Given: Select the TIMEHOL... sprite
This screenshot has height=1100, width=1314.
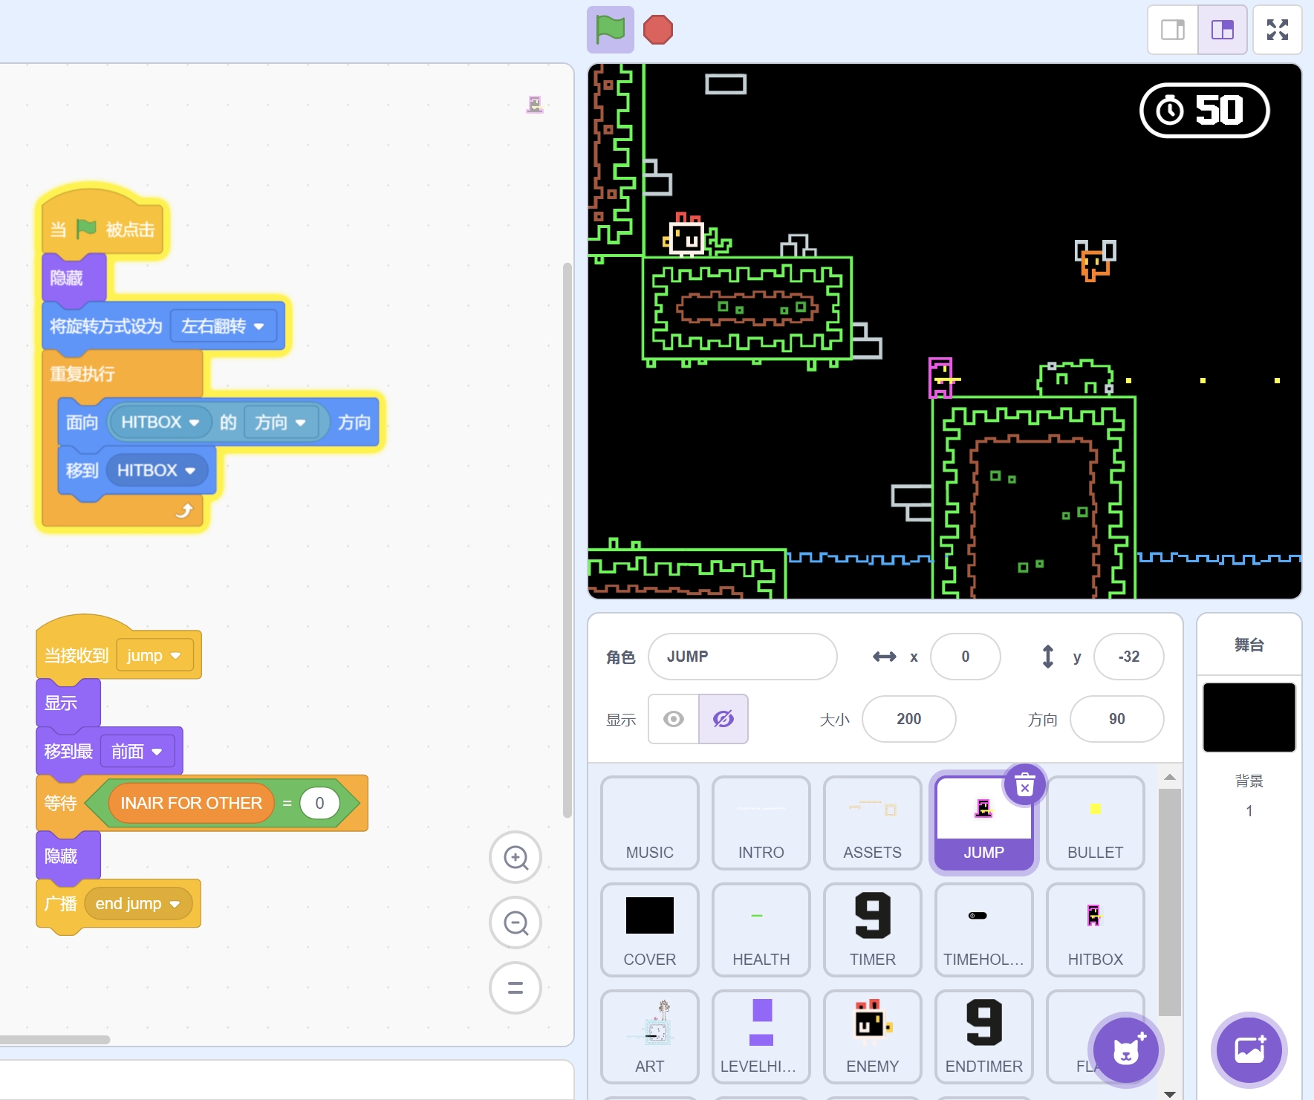Looking at the screenshot, I should pyautogui.click(x=984, y=930).
